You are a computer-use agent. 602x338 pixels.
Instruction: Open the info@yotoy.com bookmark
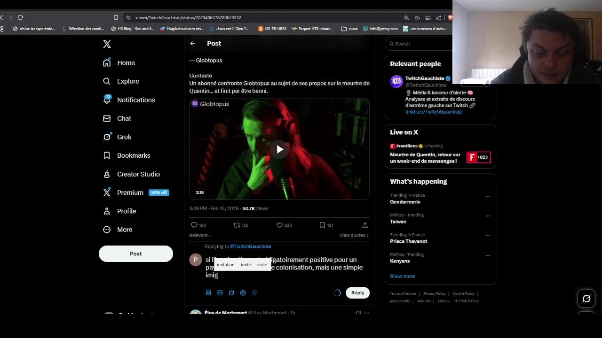click(x=380, y=29)
